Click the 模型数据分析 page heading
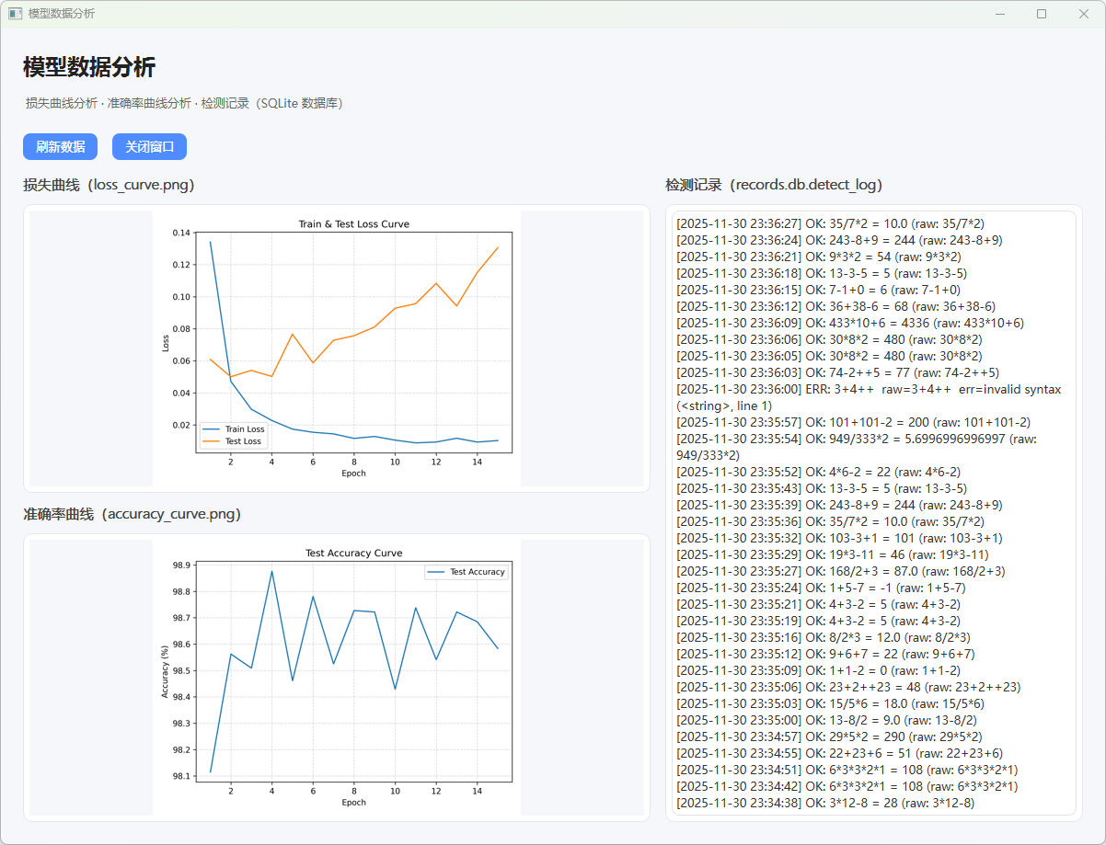 [89, 67]
